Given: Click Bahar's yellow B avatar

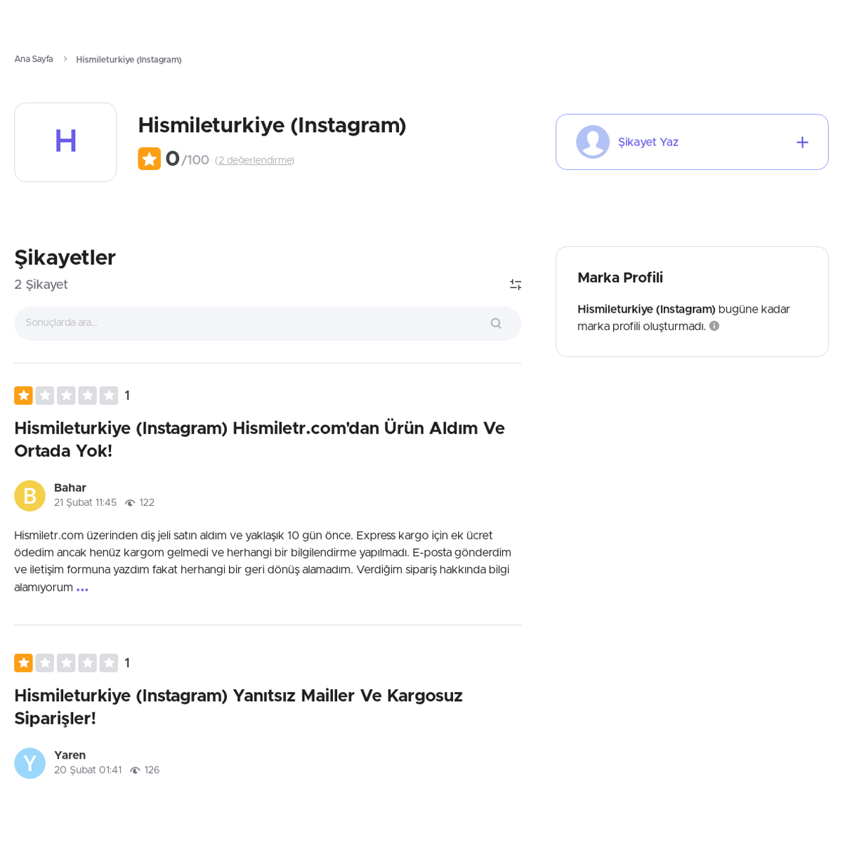Looking at the screenshot, I should 30,496.
